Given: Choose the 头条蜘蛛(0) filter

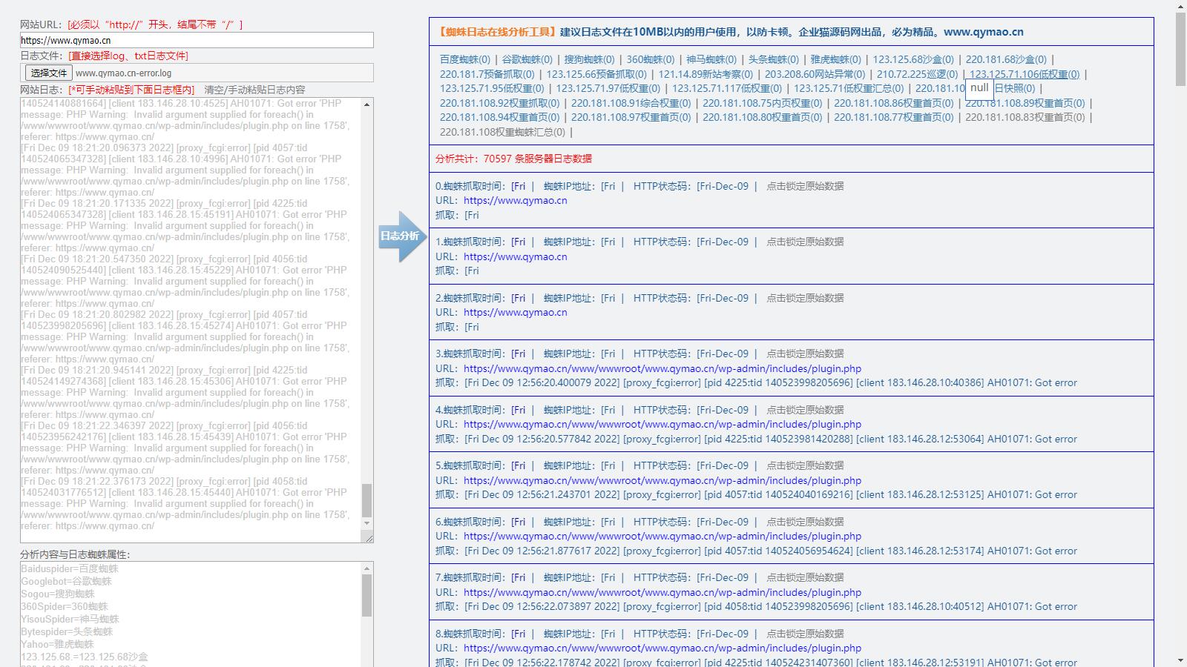Looking at the screenshot, I should click(774, 59).
